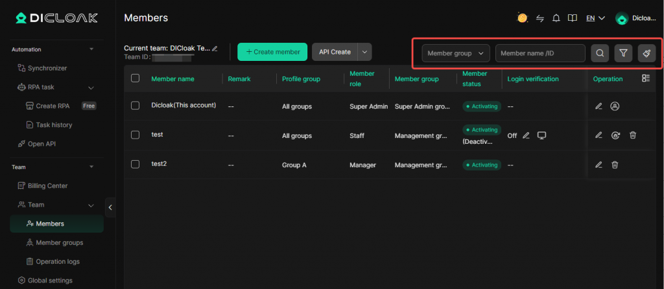Viewport: 664px width, 289px height.
Task: Click the clear filters brush icon
Action: click(646, 53)
